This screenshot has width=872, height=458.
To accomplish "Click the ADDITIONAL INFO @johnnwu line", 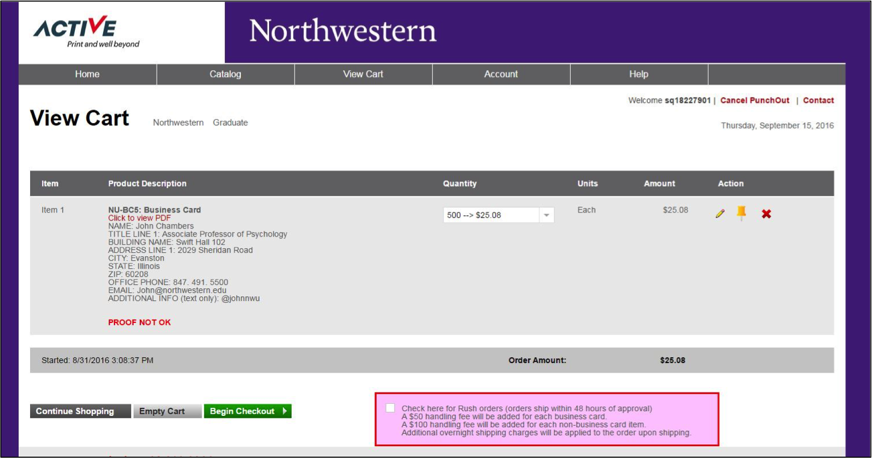I will (x=184, y=298).
